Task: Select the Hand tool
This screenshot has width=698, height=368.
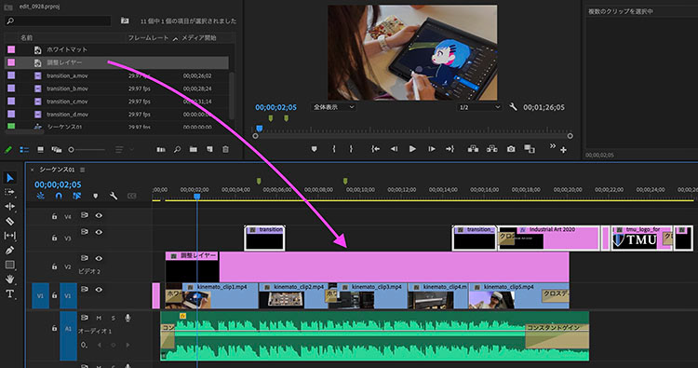Action: coord(9,279)
